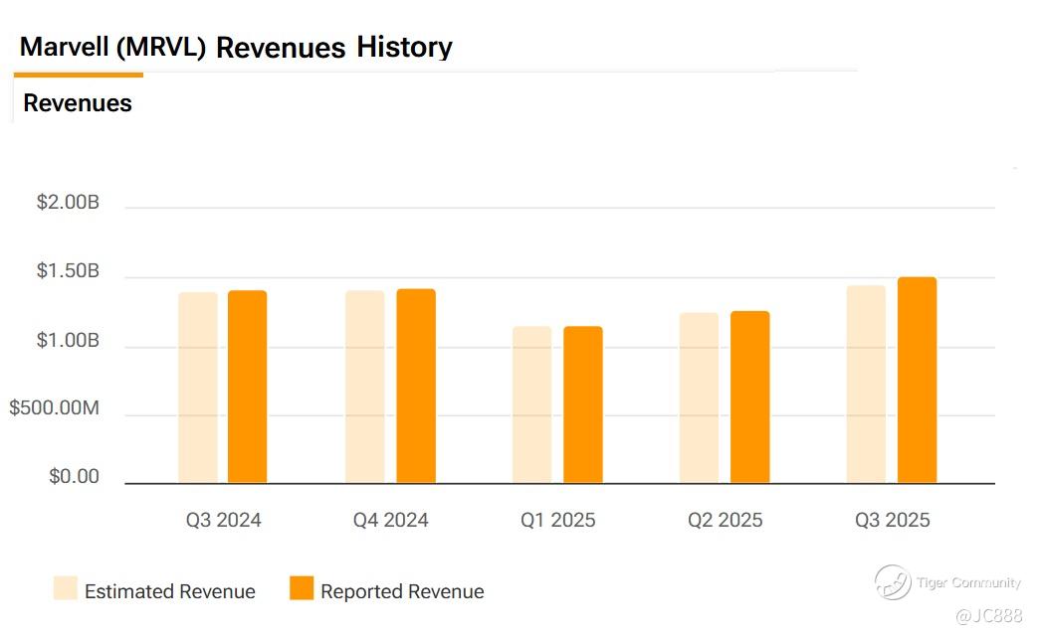
Task: Click the Q4 2024 estimated revenue bar
Action: point(365,387)
